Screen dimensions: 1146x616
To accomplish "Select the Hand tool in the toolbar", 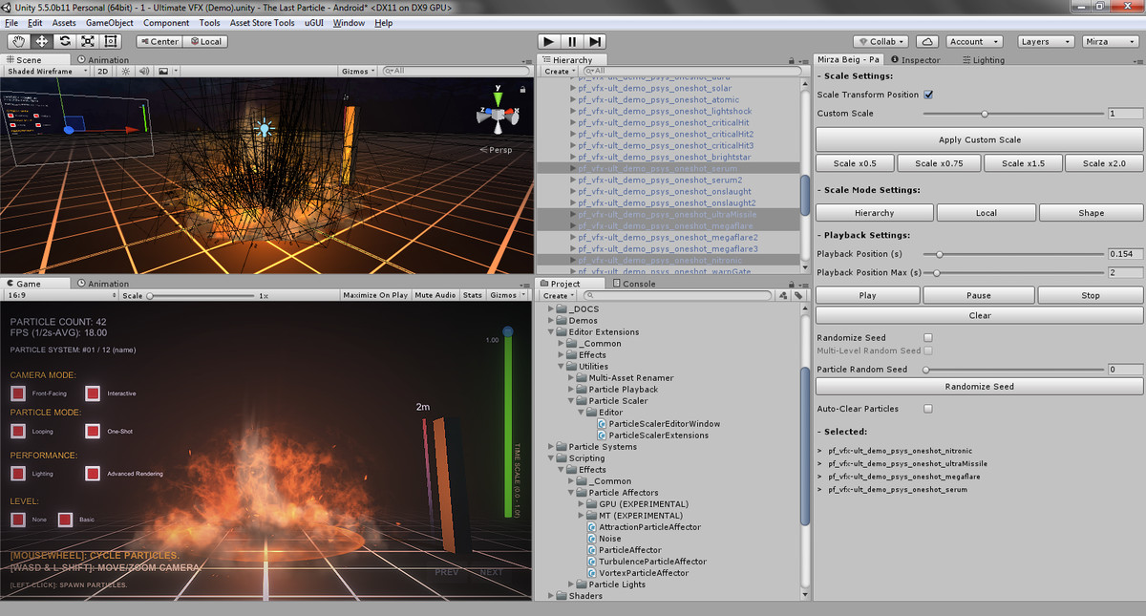I will click(x=17, y=41).
